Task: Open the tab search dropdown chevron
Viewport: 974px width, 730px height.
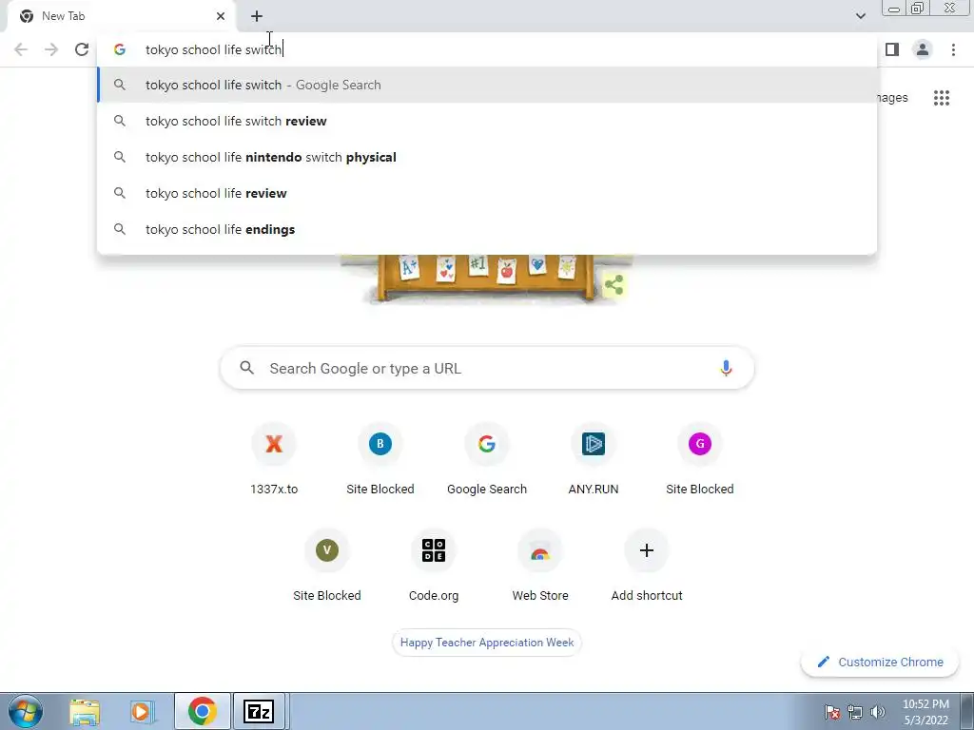Action: click(x=860, y=16)
